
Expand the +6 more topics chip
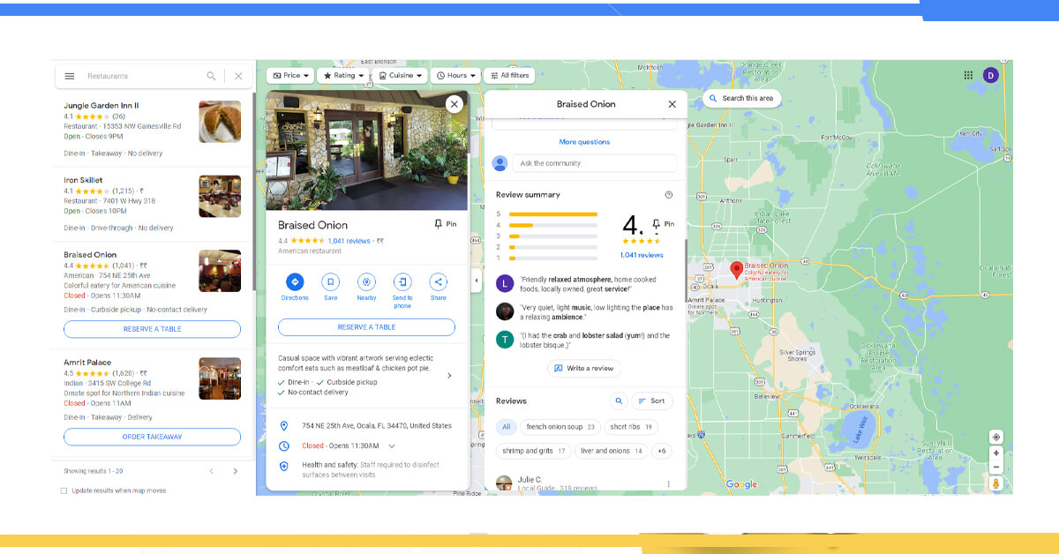(661, 451)
